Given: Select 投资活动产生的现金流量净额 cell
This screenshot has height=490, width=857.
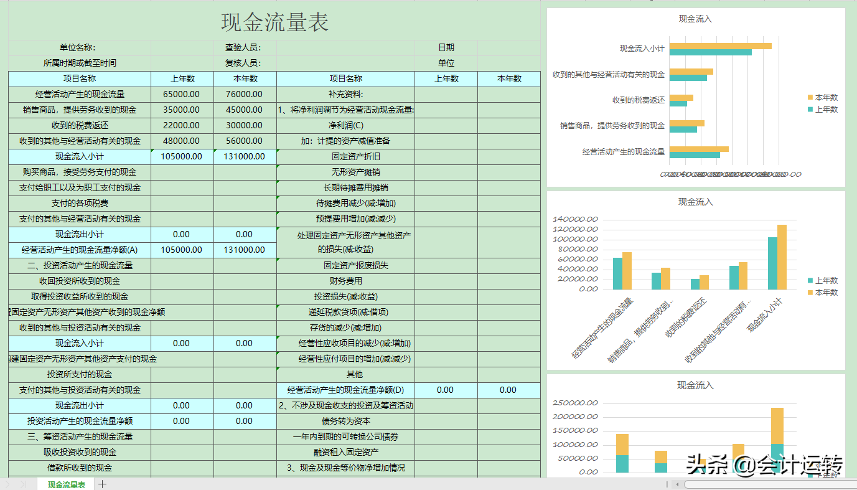Looking at the screenshot, I should tap(80, 421).
